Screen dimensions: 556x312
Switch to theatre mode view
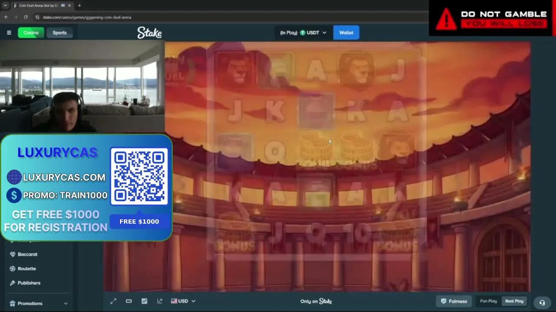click(x=129, y=301)
